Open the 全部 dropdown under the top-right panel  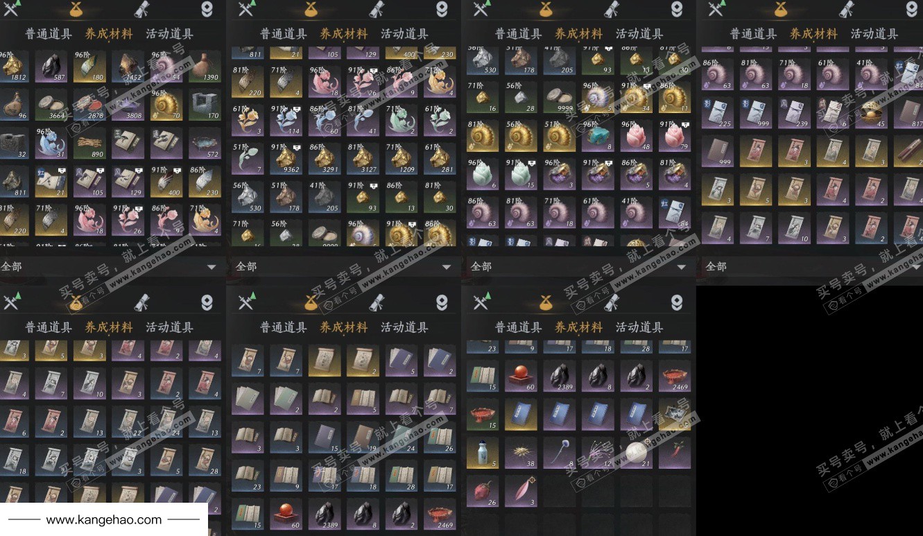point(813,266)
